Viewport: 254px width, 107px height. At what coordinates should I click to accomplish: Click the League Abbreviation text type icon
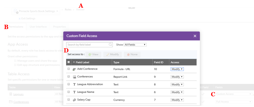point(74,85)
